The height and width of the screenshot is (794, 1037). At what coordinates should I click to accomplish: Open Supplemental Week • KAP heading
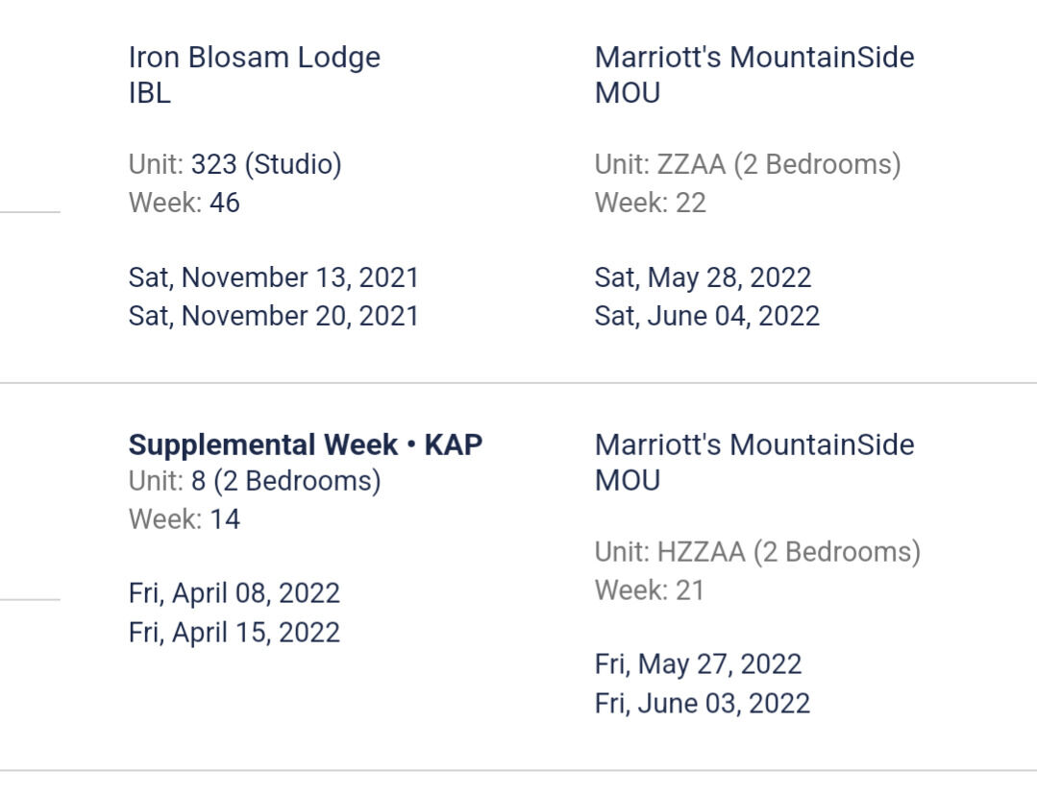click(x=306, y=445)
